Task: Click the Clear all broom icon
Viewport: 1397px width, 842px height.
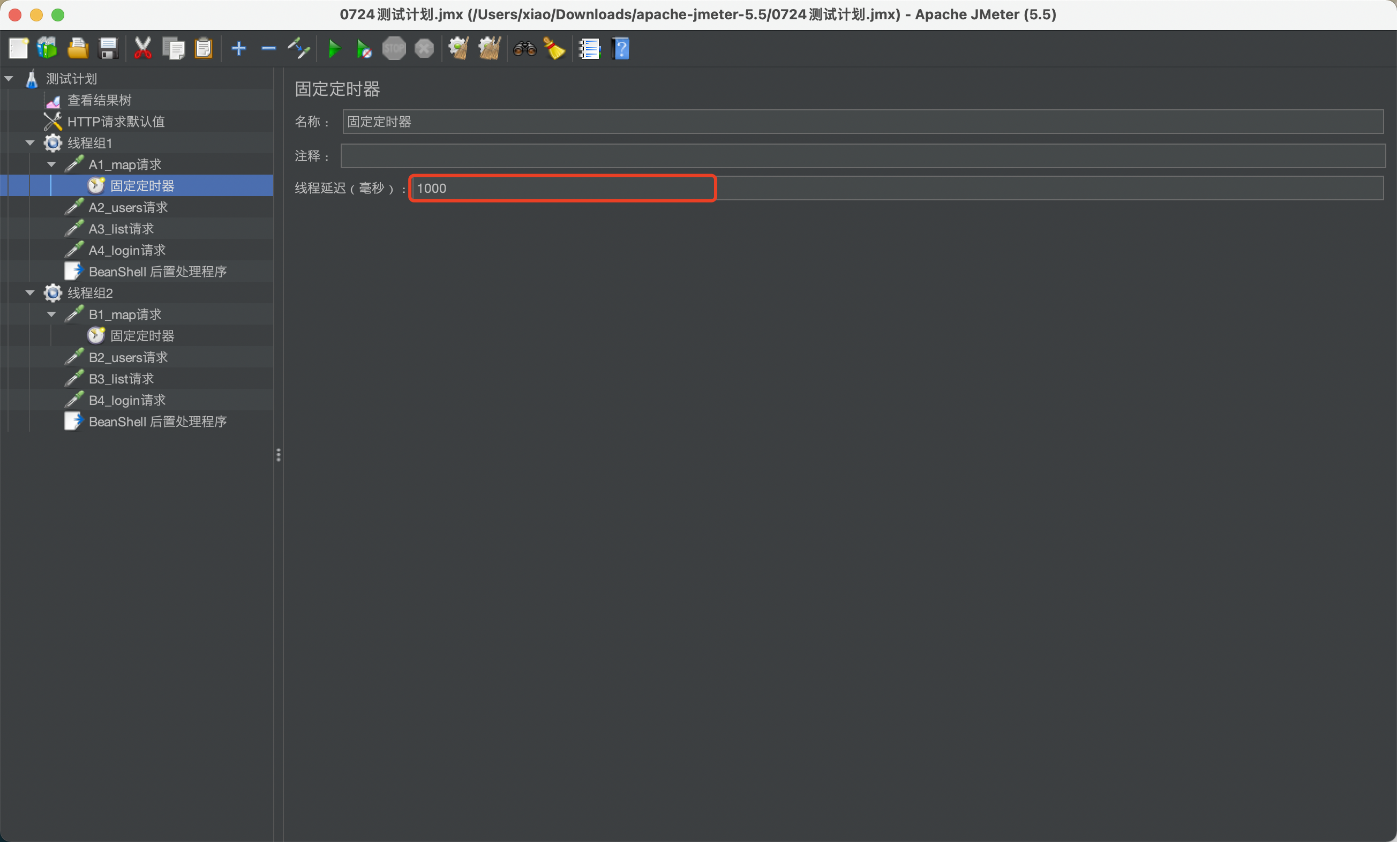Action: (x=489, y=49)
